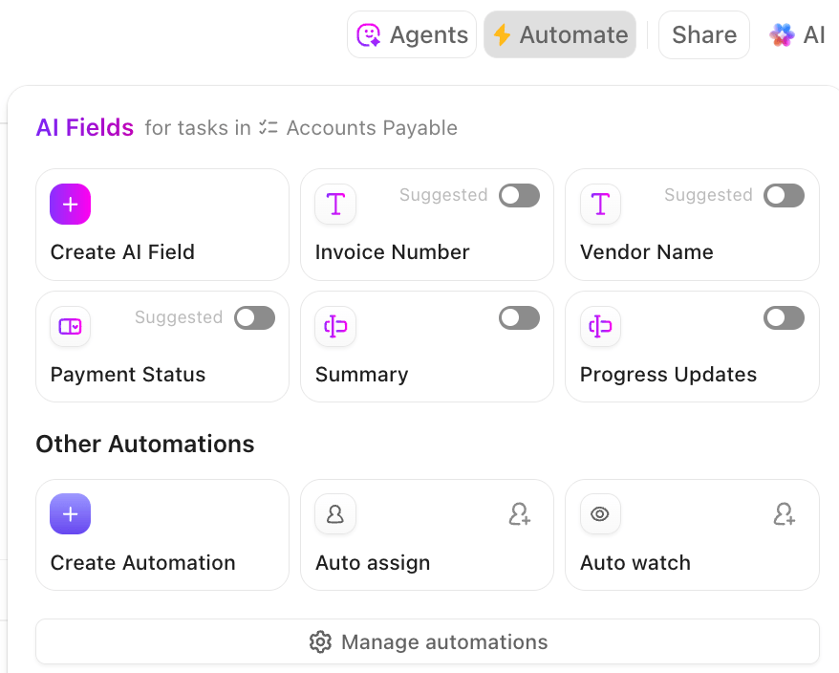Switch to the Agents tab

[412, 33]
